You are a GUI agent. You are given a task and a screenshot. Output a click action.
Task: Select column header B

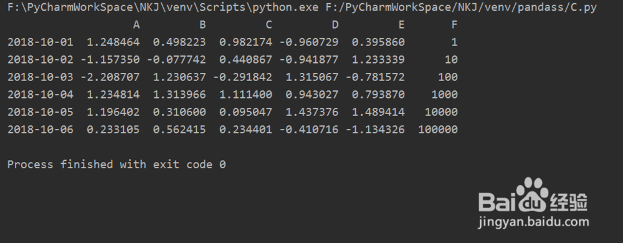tap(202, 25)
